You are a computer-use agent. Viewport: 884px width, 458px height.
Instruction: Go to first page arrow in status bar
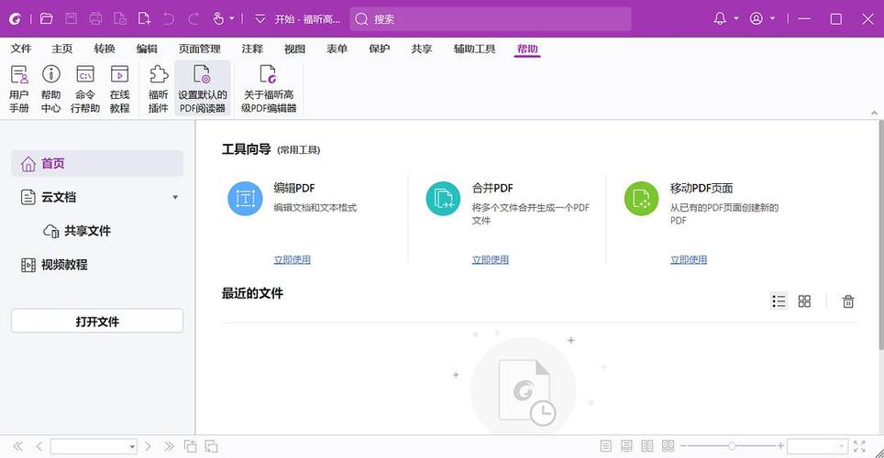coord(18,447)
